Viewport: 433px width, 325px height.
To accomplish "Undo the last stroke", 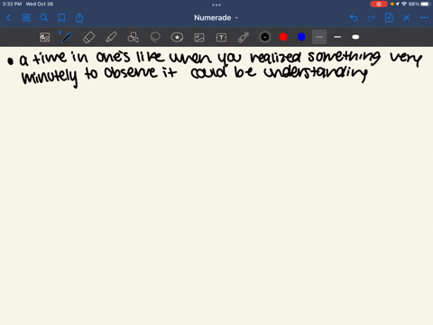I will [354, 18].
